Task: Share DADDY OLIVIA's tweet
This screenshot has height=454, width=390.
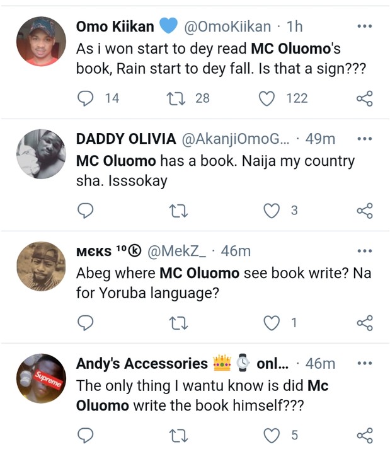Action: [365, 211]
